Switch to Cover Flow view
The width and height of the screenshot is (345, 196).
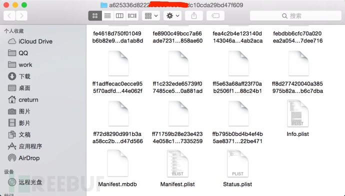tap(132, 16)
